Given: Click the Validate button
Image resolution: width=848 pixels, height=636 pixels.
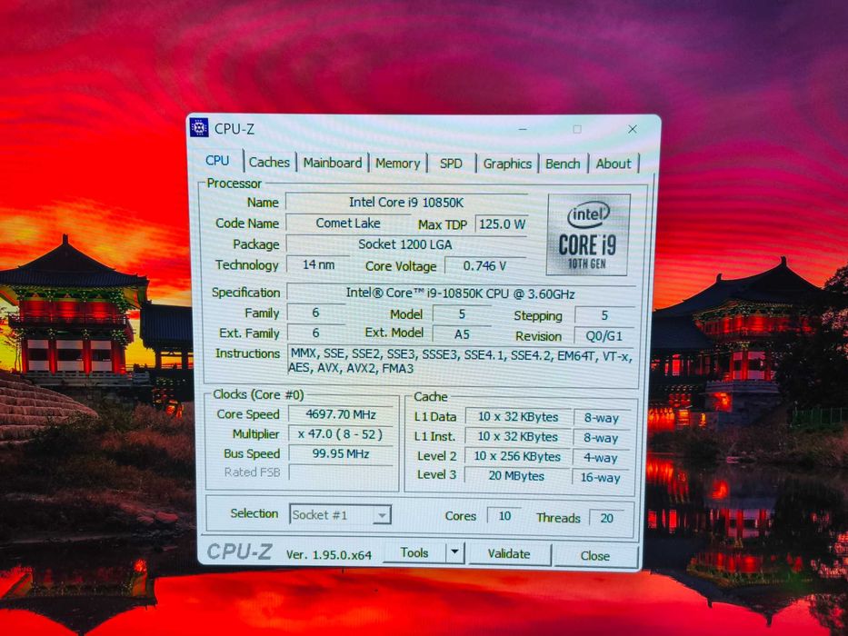Looking at the screenshot, I should click(509, 554).
